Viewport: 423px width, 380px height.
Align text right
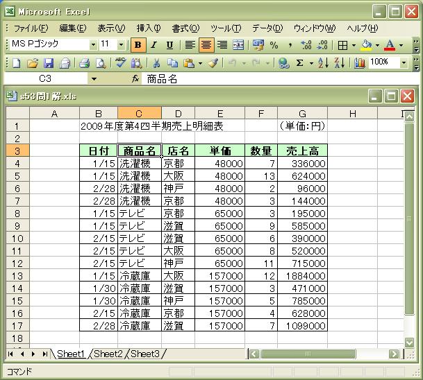point(222,45)
